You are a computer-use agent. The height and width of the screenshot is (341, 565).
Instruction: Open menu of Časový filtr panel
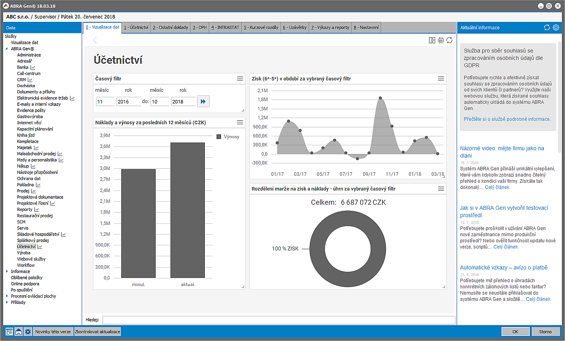click(240, 79)
